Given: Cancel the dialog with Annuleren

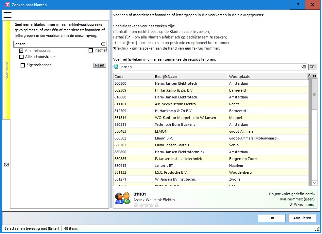Looking at the screenshot, I should (x=302, y=218).
